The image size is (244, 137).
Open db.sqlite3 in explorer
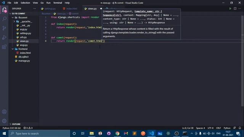click(23, 57)
